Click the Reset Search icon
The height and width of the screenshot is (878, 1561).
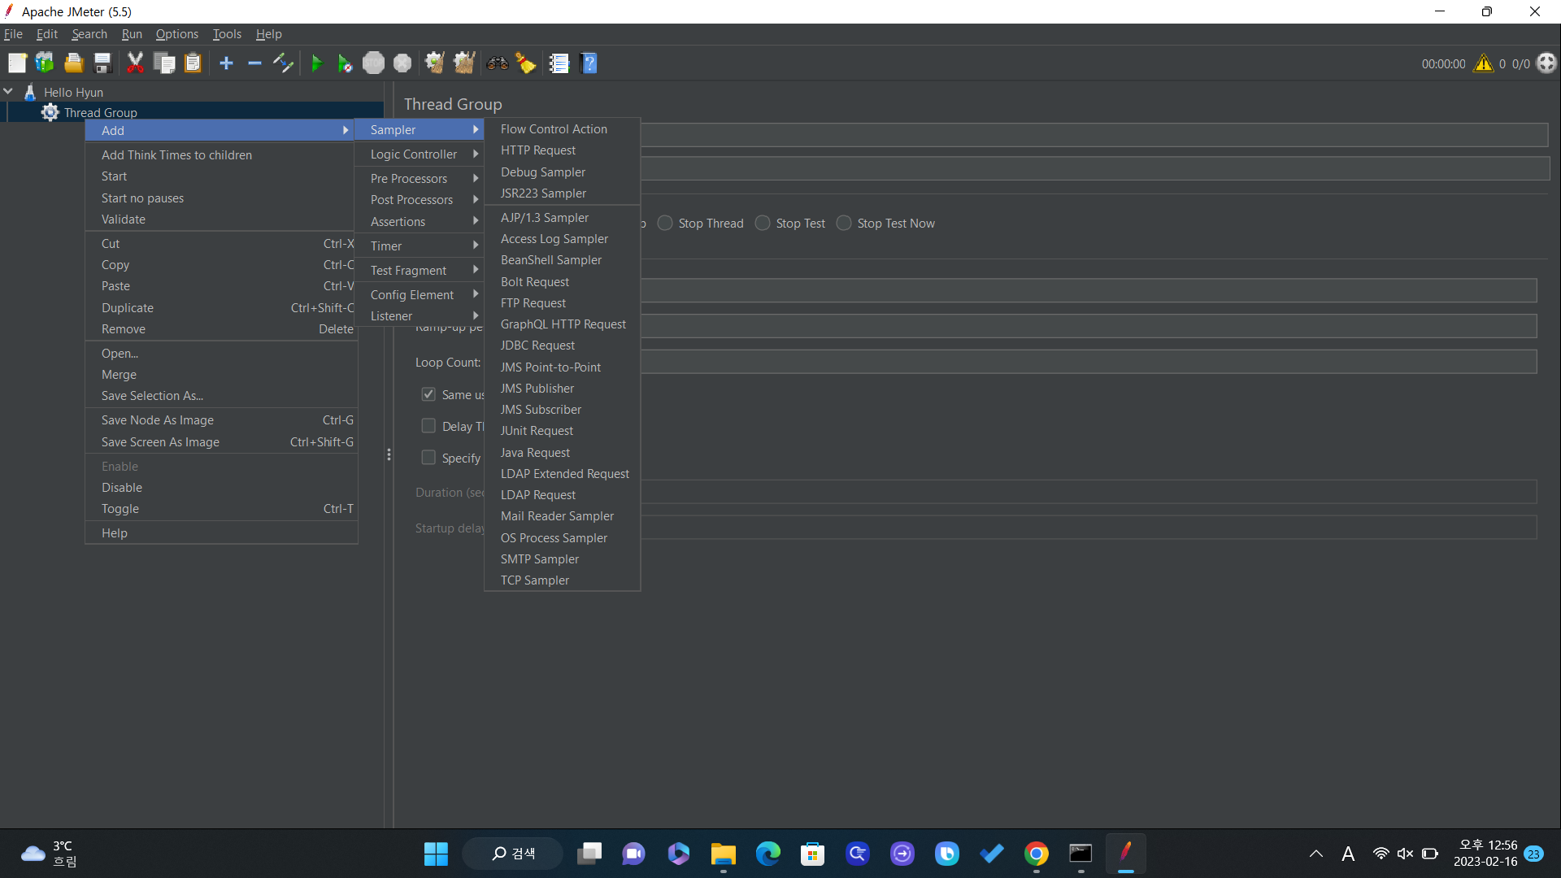pos(526,63)
